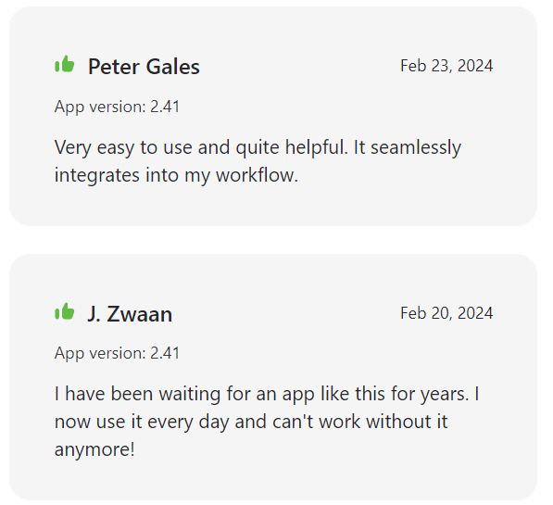Click the text 'I have been waiting for an app'

[184, 394]
